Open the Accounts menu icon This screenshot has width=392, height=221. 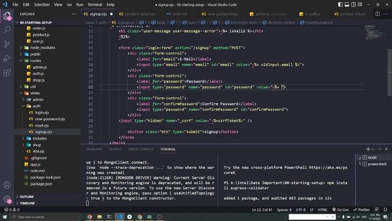point(7,185)
